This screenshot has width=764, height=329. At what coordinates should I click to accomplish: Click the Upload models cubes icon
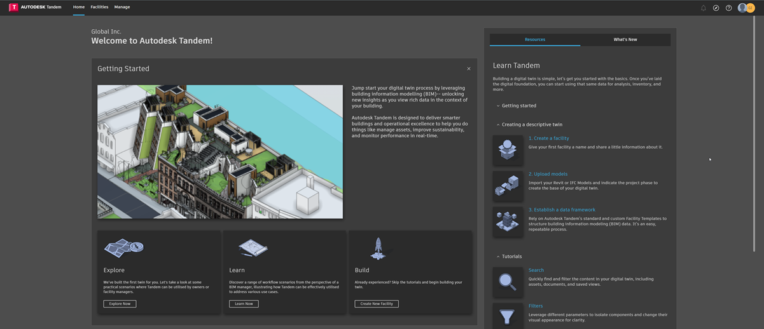(508, 185)
